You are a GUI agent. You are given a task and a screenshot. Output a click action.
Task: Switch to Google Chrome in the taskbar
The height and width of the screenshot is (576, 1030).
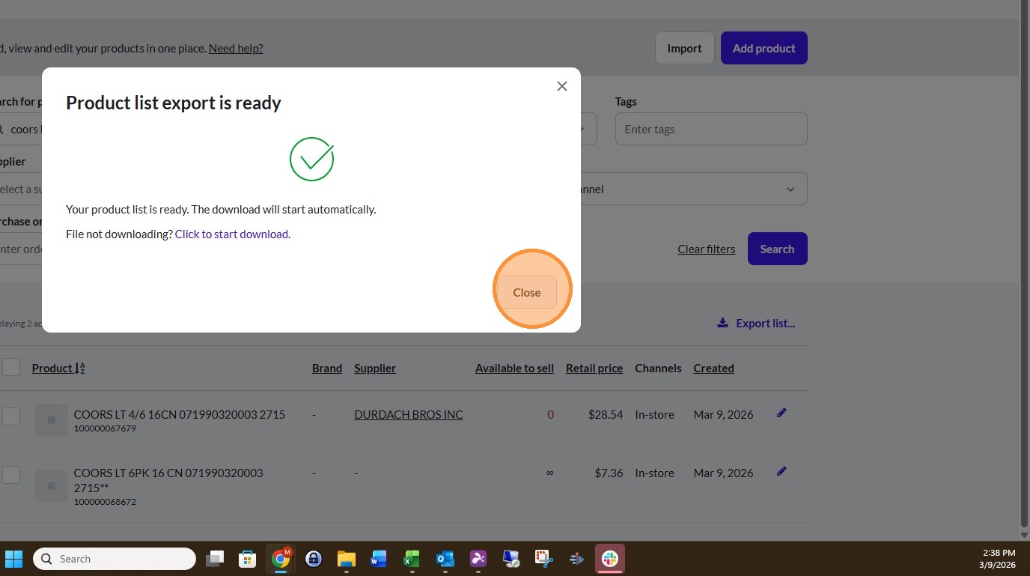tap(281, 559)
